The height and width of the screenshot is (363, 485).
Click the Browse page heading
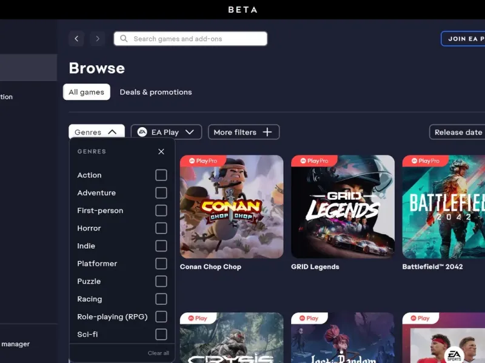coord(97,68)
